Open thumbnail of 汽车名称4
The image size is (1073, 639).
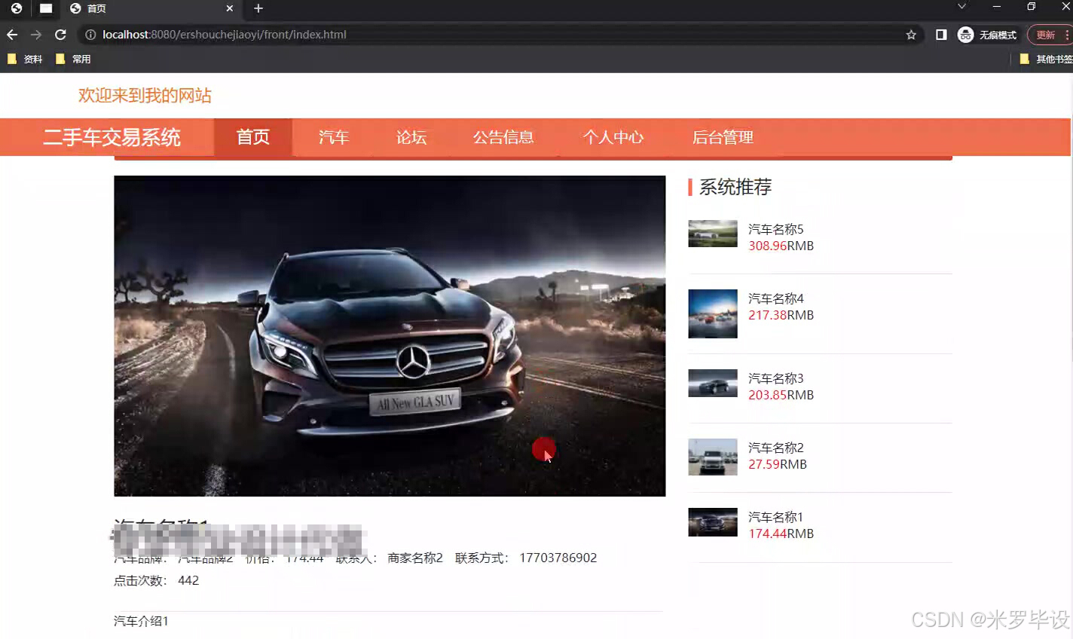click(713, 313)
